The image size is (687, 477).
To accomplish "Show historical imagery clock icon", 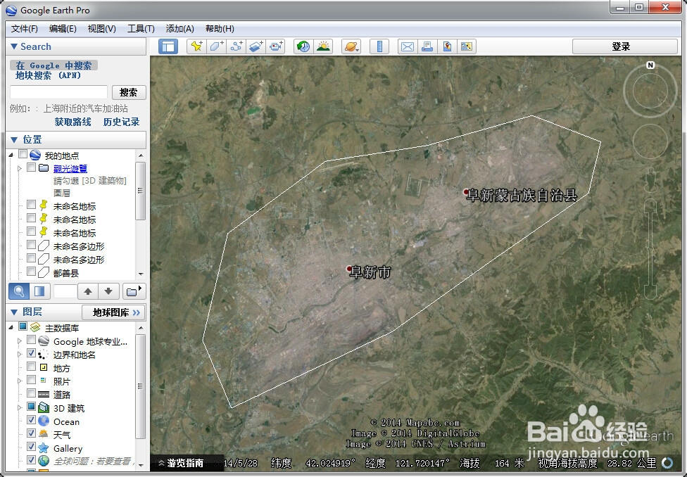I will (303, 46).
